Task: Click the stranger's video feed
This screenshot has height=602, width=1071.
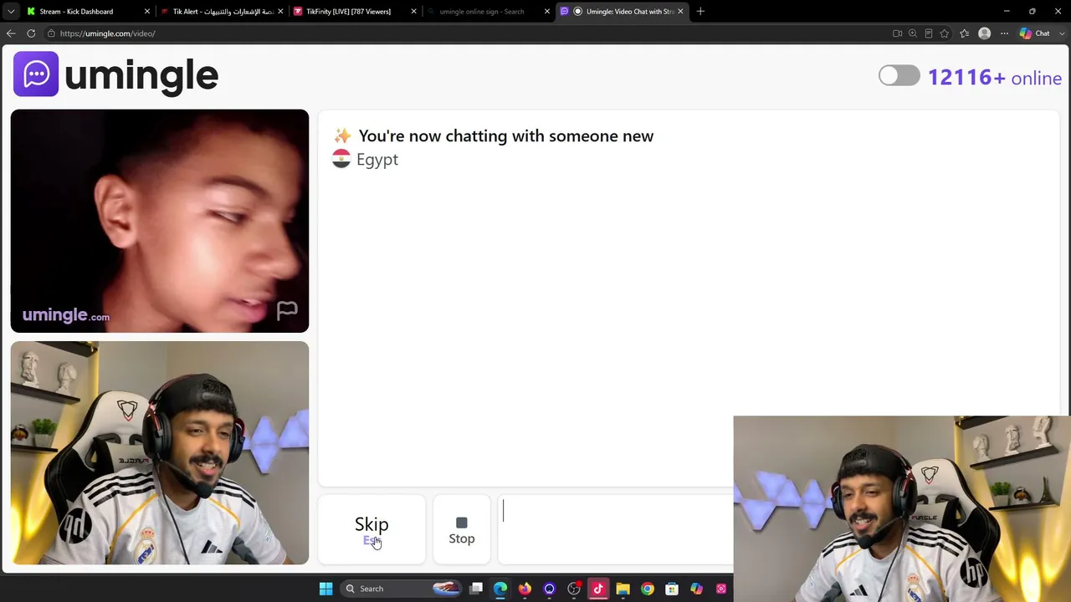Action: coord(160,221)
